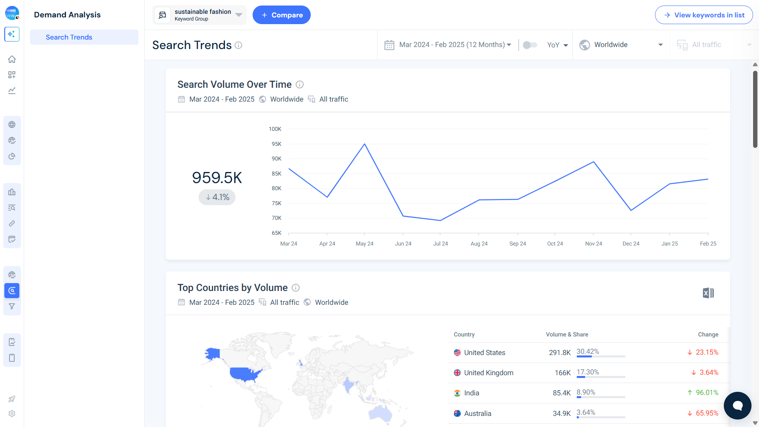Click the home icon in sidebar

pyautogui.click(x=12, y=59)
